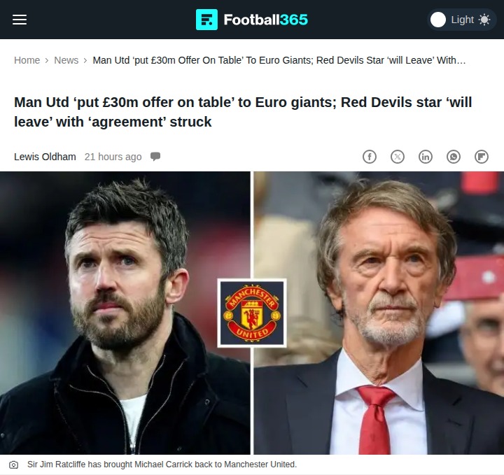Viewport: 504px width, 475px height.
Task: Click the camera icon beside caption
Action: click(14, 465)
